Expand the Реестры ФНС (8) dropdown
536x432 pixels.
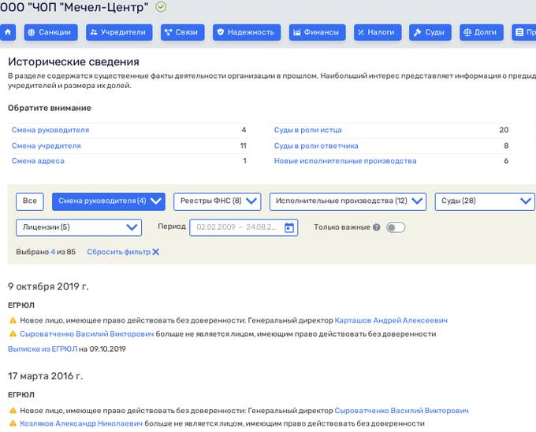click(x=217, y=201)
